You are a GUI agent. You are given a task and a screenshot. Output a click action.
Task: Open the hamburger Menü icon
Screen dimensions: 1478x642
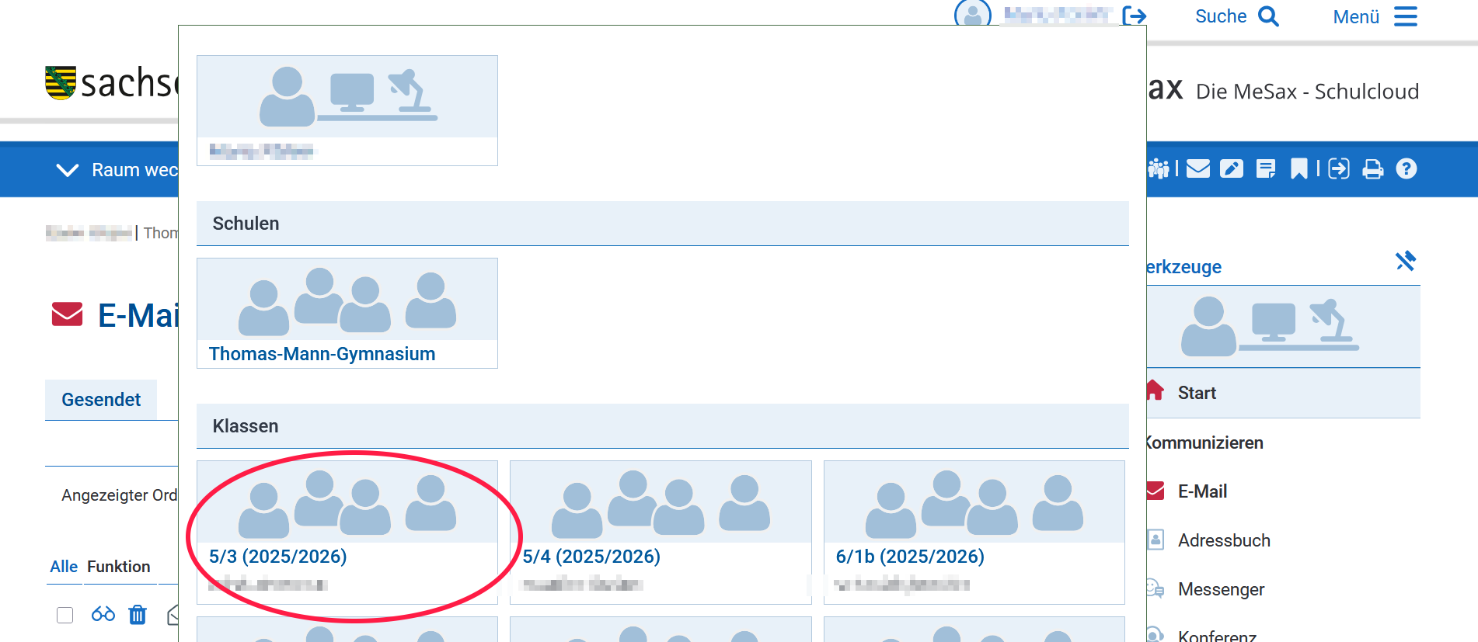click(1405, 16)
